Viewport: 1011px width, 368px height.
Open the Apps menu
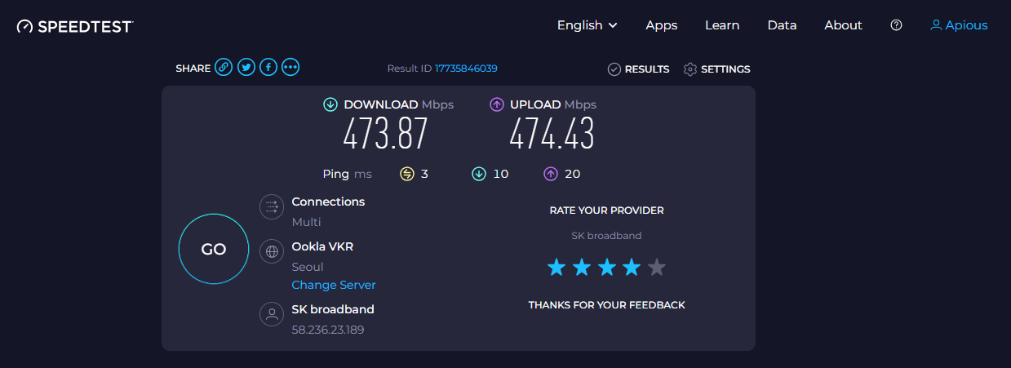point(662,25)
